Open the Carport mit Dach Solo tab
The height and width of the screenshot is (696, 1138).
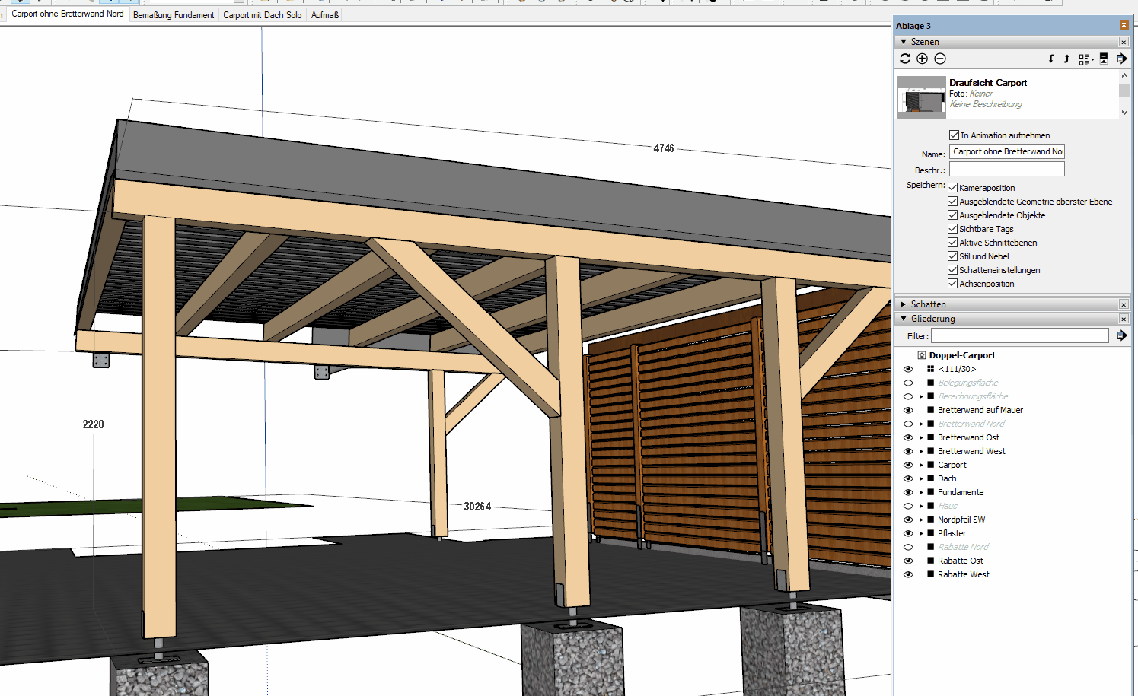point(262,15)
